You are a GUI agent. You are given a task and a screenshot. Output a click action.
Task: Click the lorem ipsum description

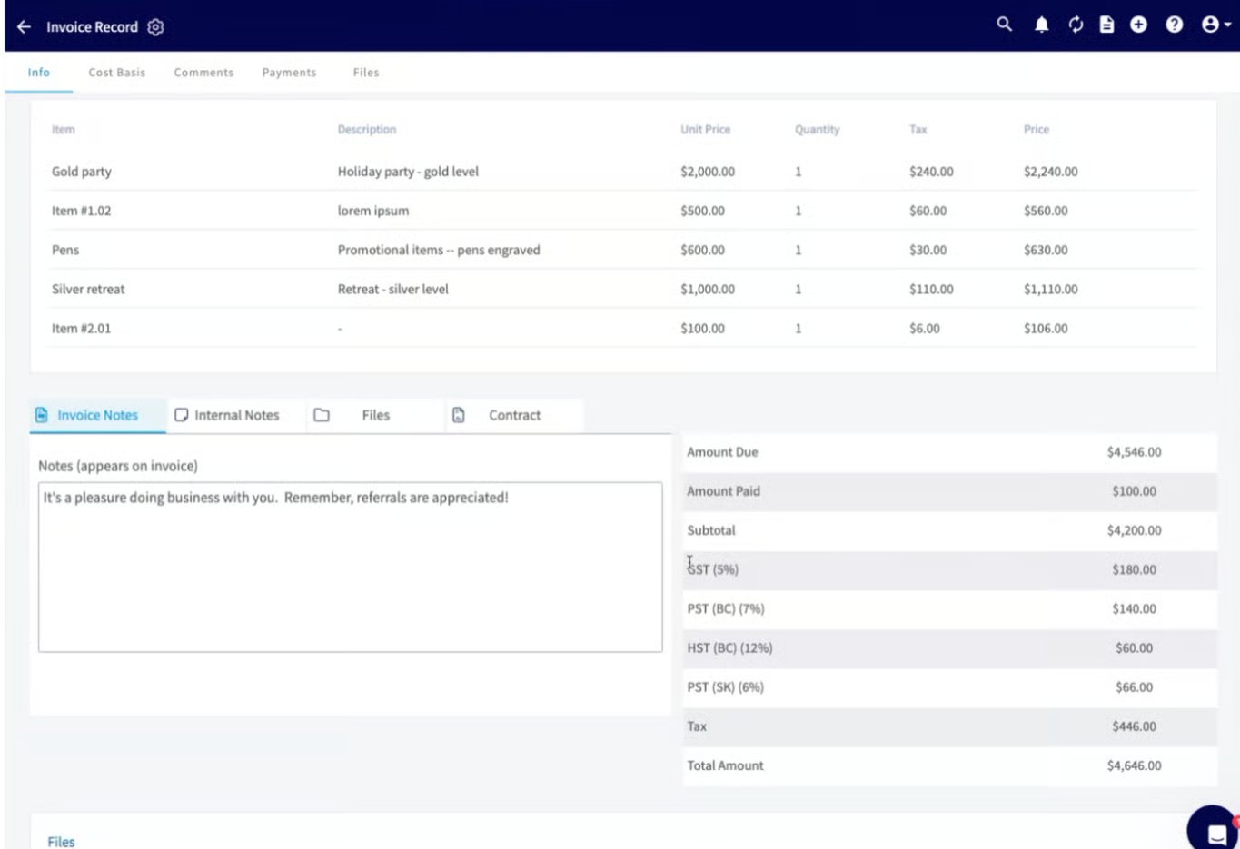pos(373,211)
